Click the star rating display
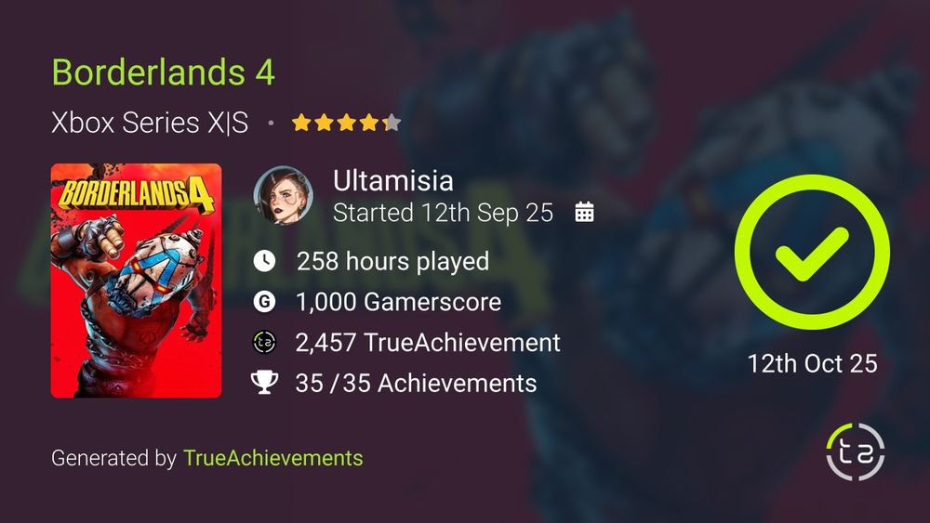930x523 pixels. 346,123
